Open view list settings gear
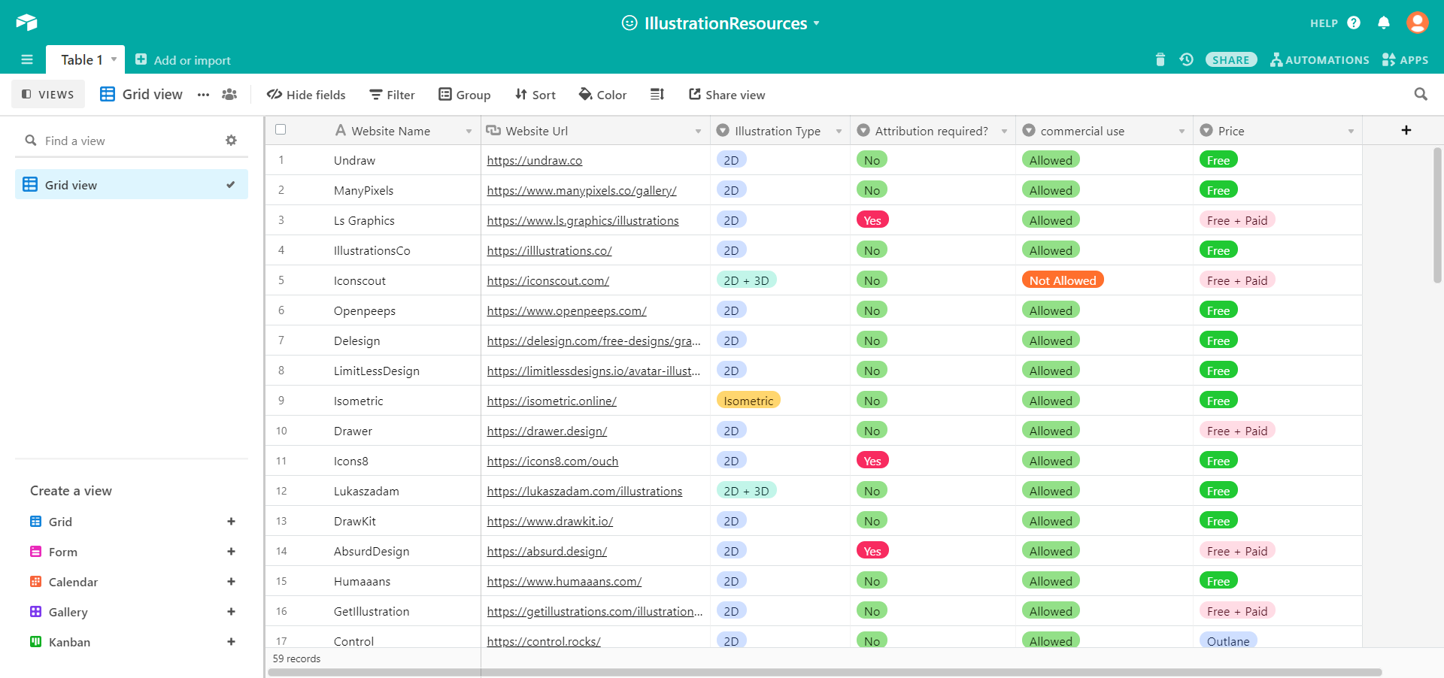1444x678 pixels. click(x=231, y=140)
